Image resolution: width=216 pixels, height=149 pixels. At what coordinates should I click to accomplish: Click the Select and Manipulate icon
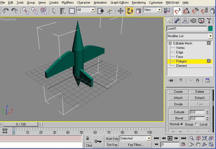pos(109,11)
